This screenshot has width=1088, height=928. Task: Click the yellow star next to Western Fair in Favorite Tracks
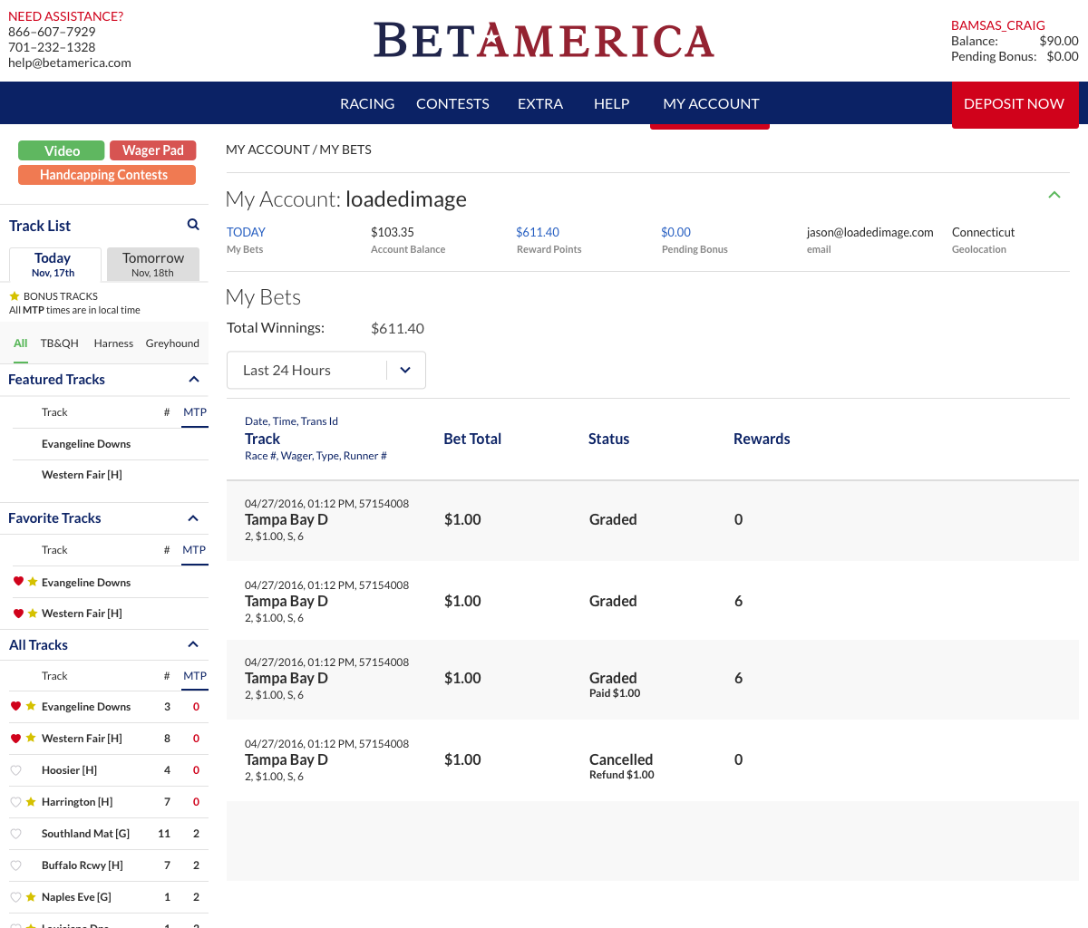(x=33, y=614)
